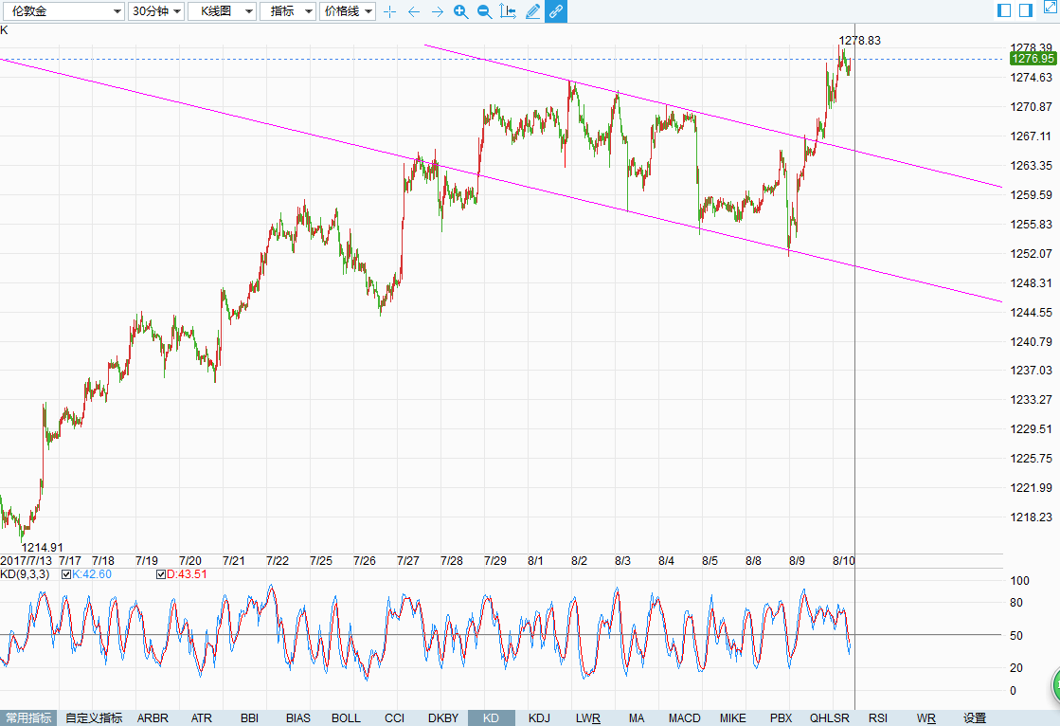Image resolution: width=1060 pixels, height=726 pixels.
Task: Open 设置 indicator settings
Action: (x=975, y=717)
